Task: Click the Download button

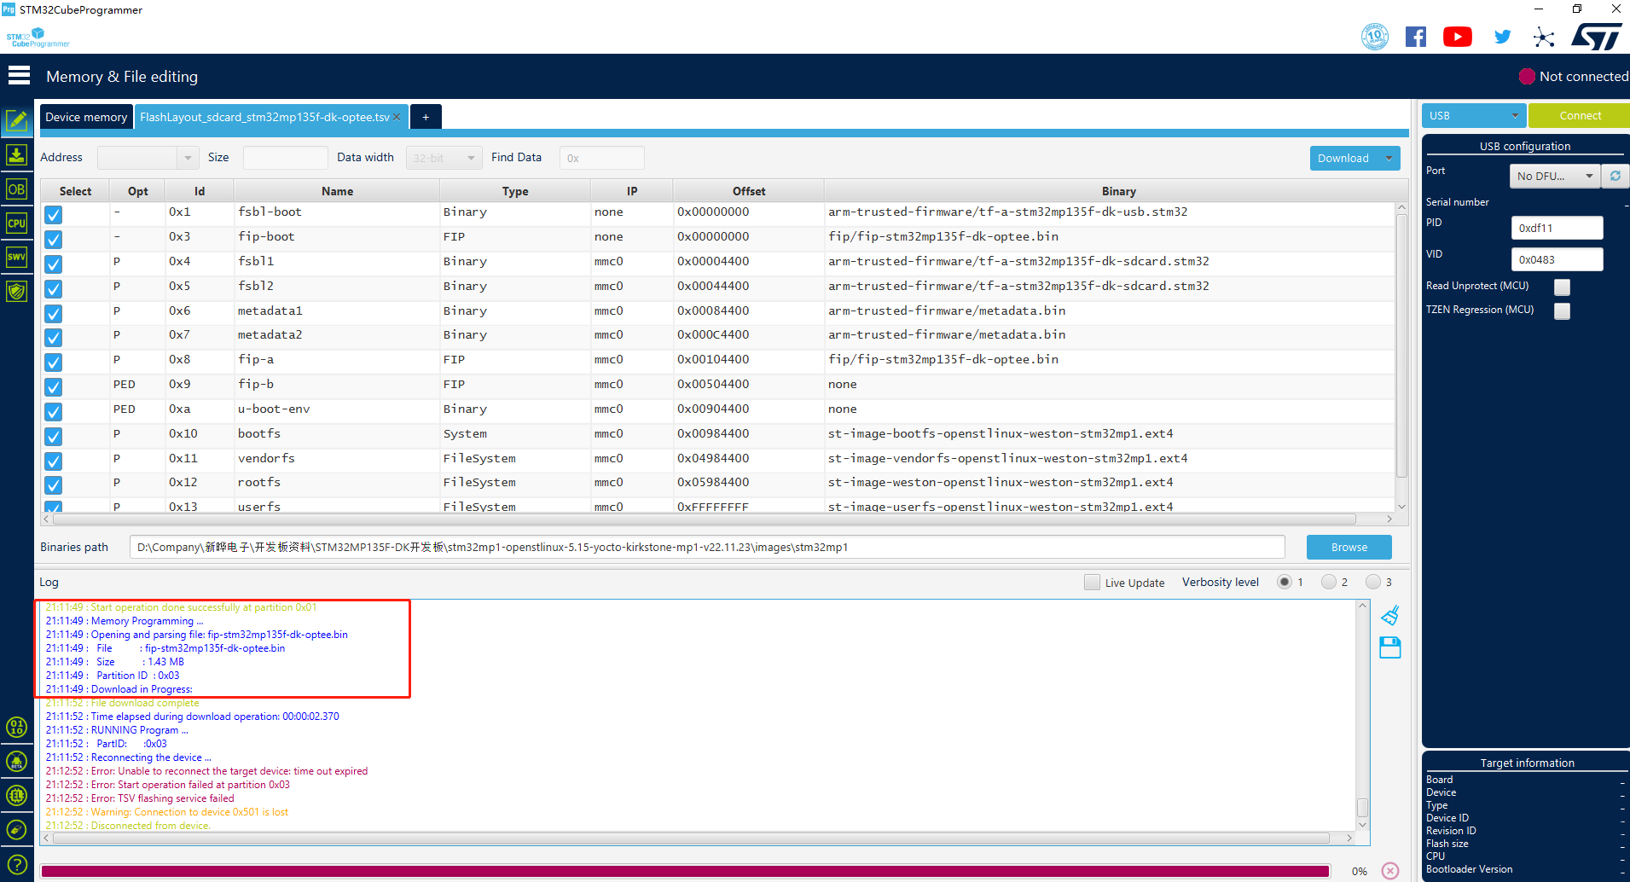Action: pos(1343,158)
